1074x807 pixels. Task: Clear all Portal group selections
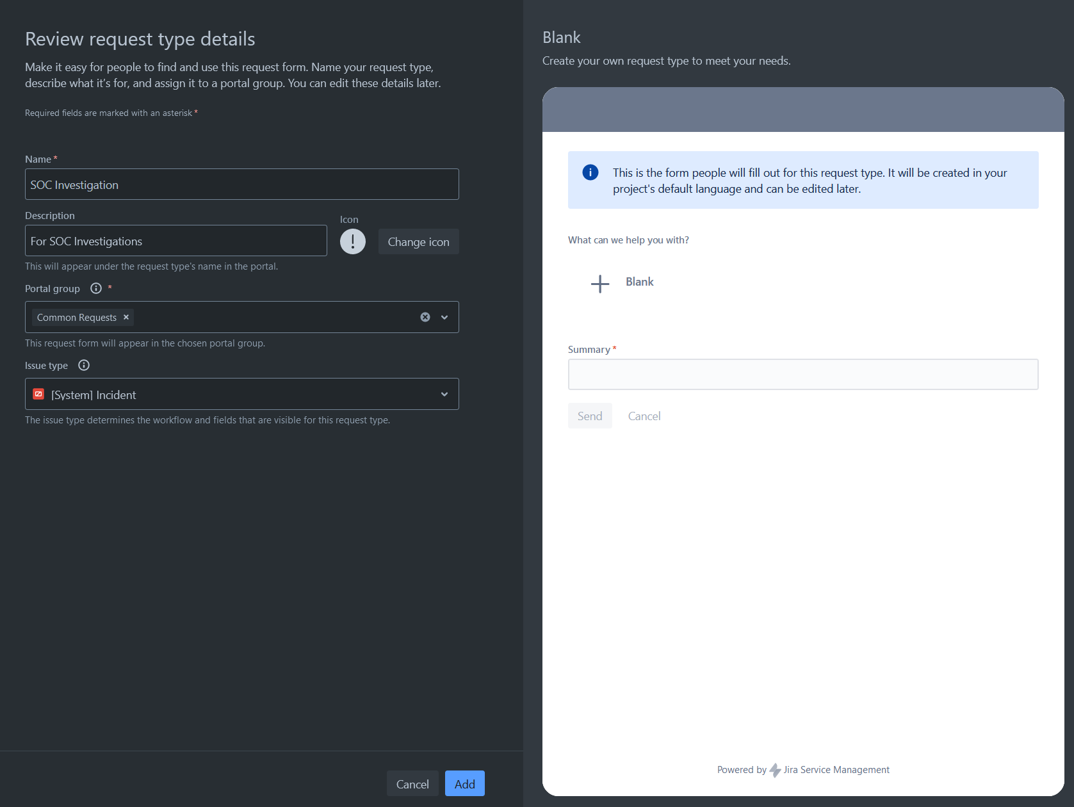click(x=425, y=317)
